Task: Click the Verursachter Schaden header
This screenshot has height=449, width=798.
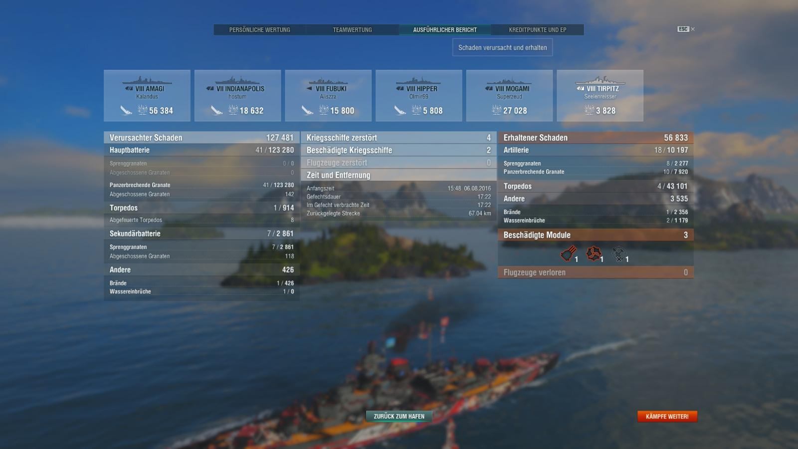Action: click(201, 138)
